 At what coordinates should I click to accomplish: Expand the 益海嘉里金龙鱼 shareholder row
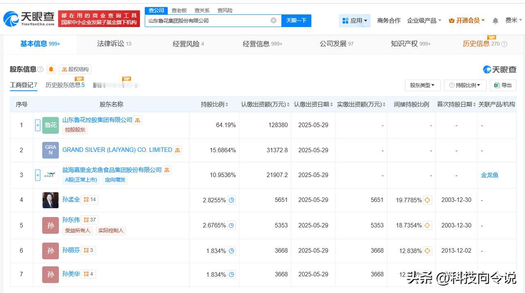[x=38, y=175]
